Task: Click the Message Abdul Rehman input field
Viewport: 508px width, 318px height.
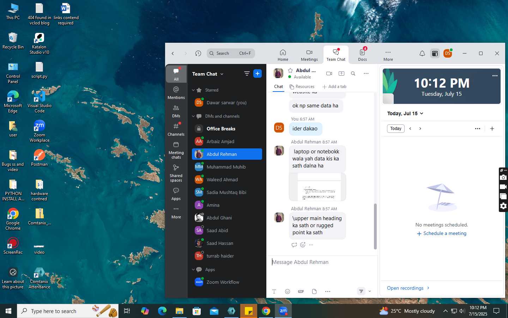Action: [322, 262]
